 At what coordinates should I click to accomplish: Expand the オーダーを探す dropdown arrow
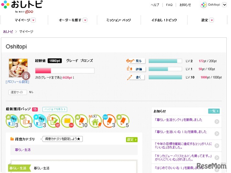(x=85, y=20)
